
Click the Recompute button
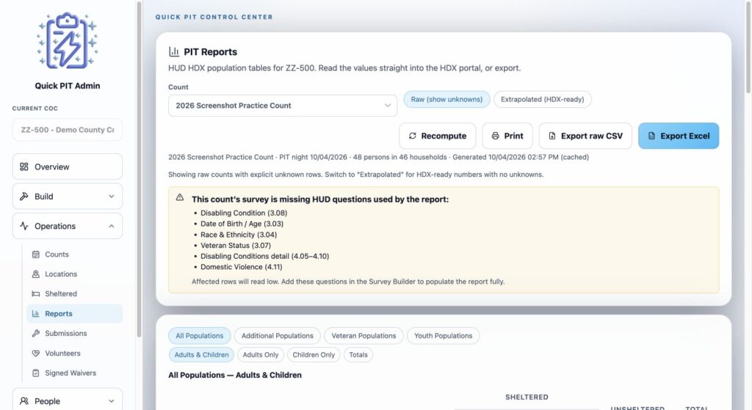coord(438,136)
